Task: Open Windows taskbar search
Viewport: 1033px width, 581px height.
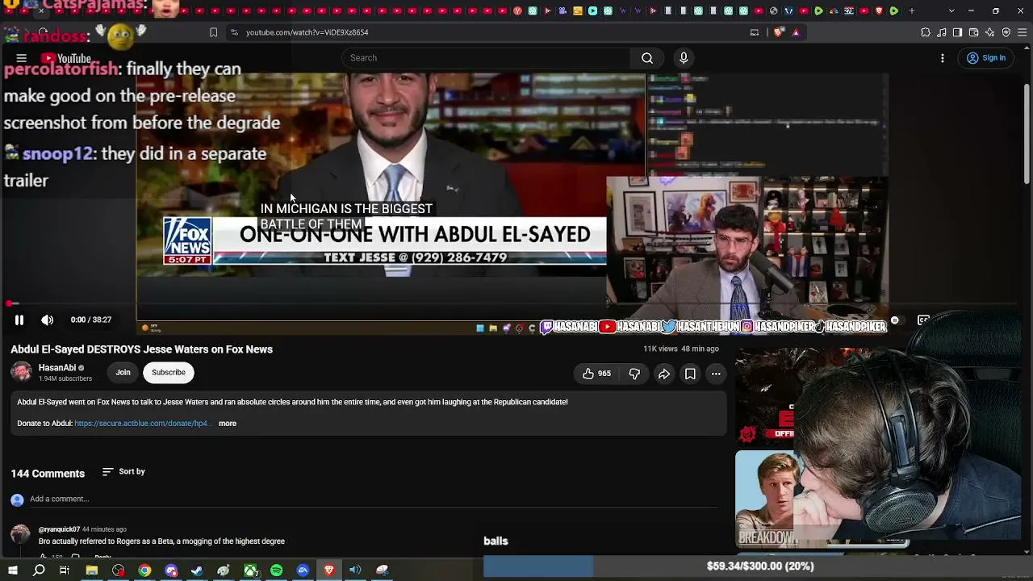Action: click(39, 571)
